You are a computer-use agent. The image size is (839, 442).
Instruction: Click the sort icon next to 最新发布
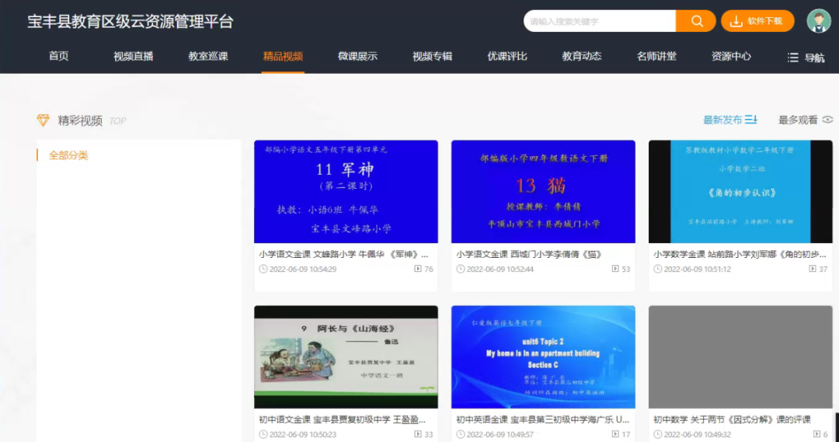(x=751, y=120)
